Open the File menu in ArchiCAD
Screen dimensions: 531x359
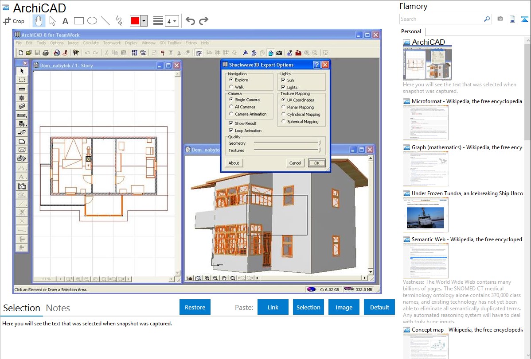pos(19,43)
